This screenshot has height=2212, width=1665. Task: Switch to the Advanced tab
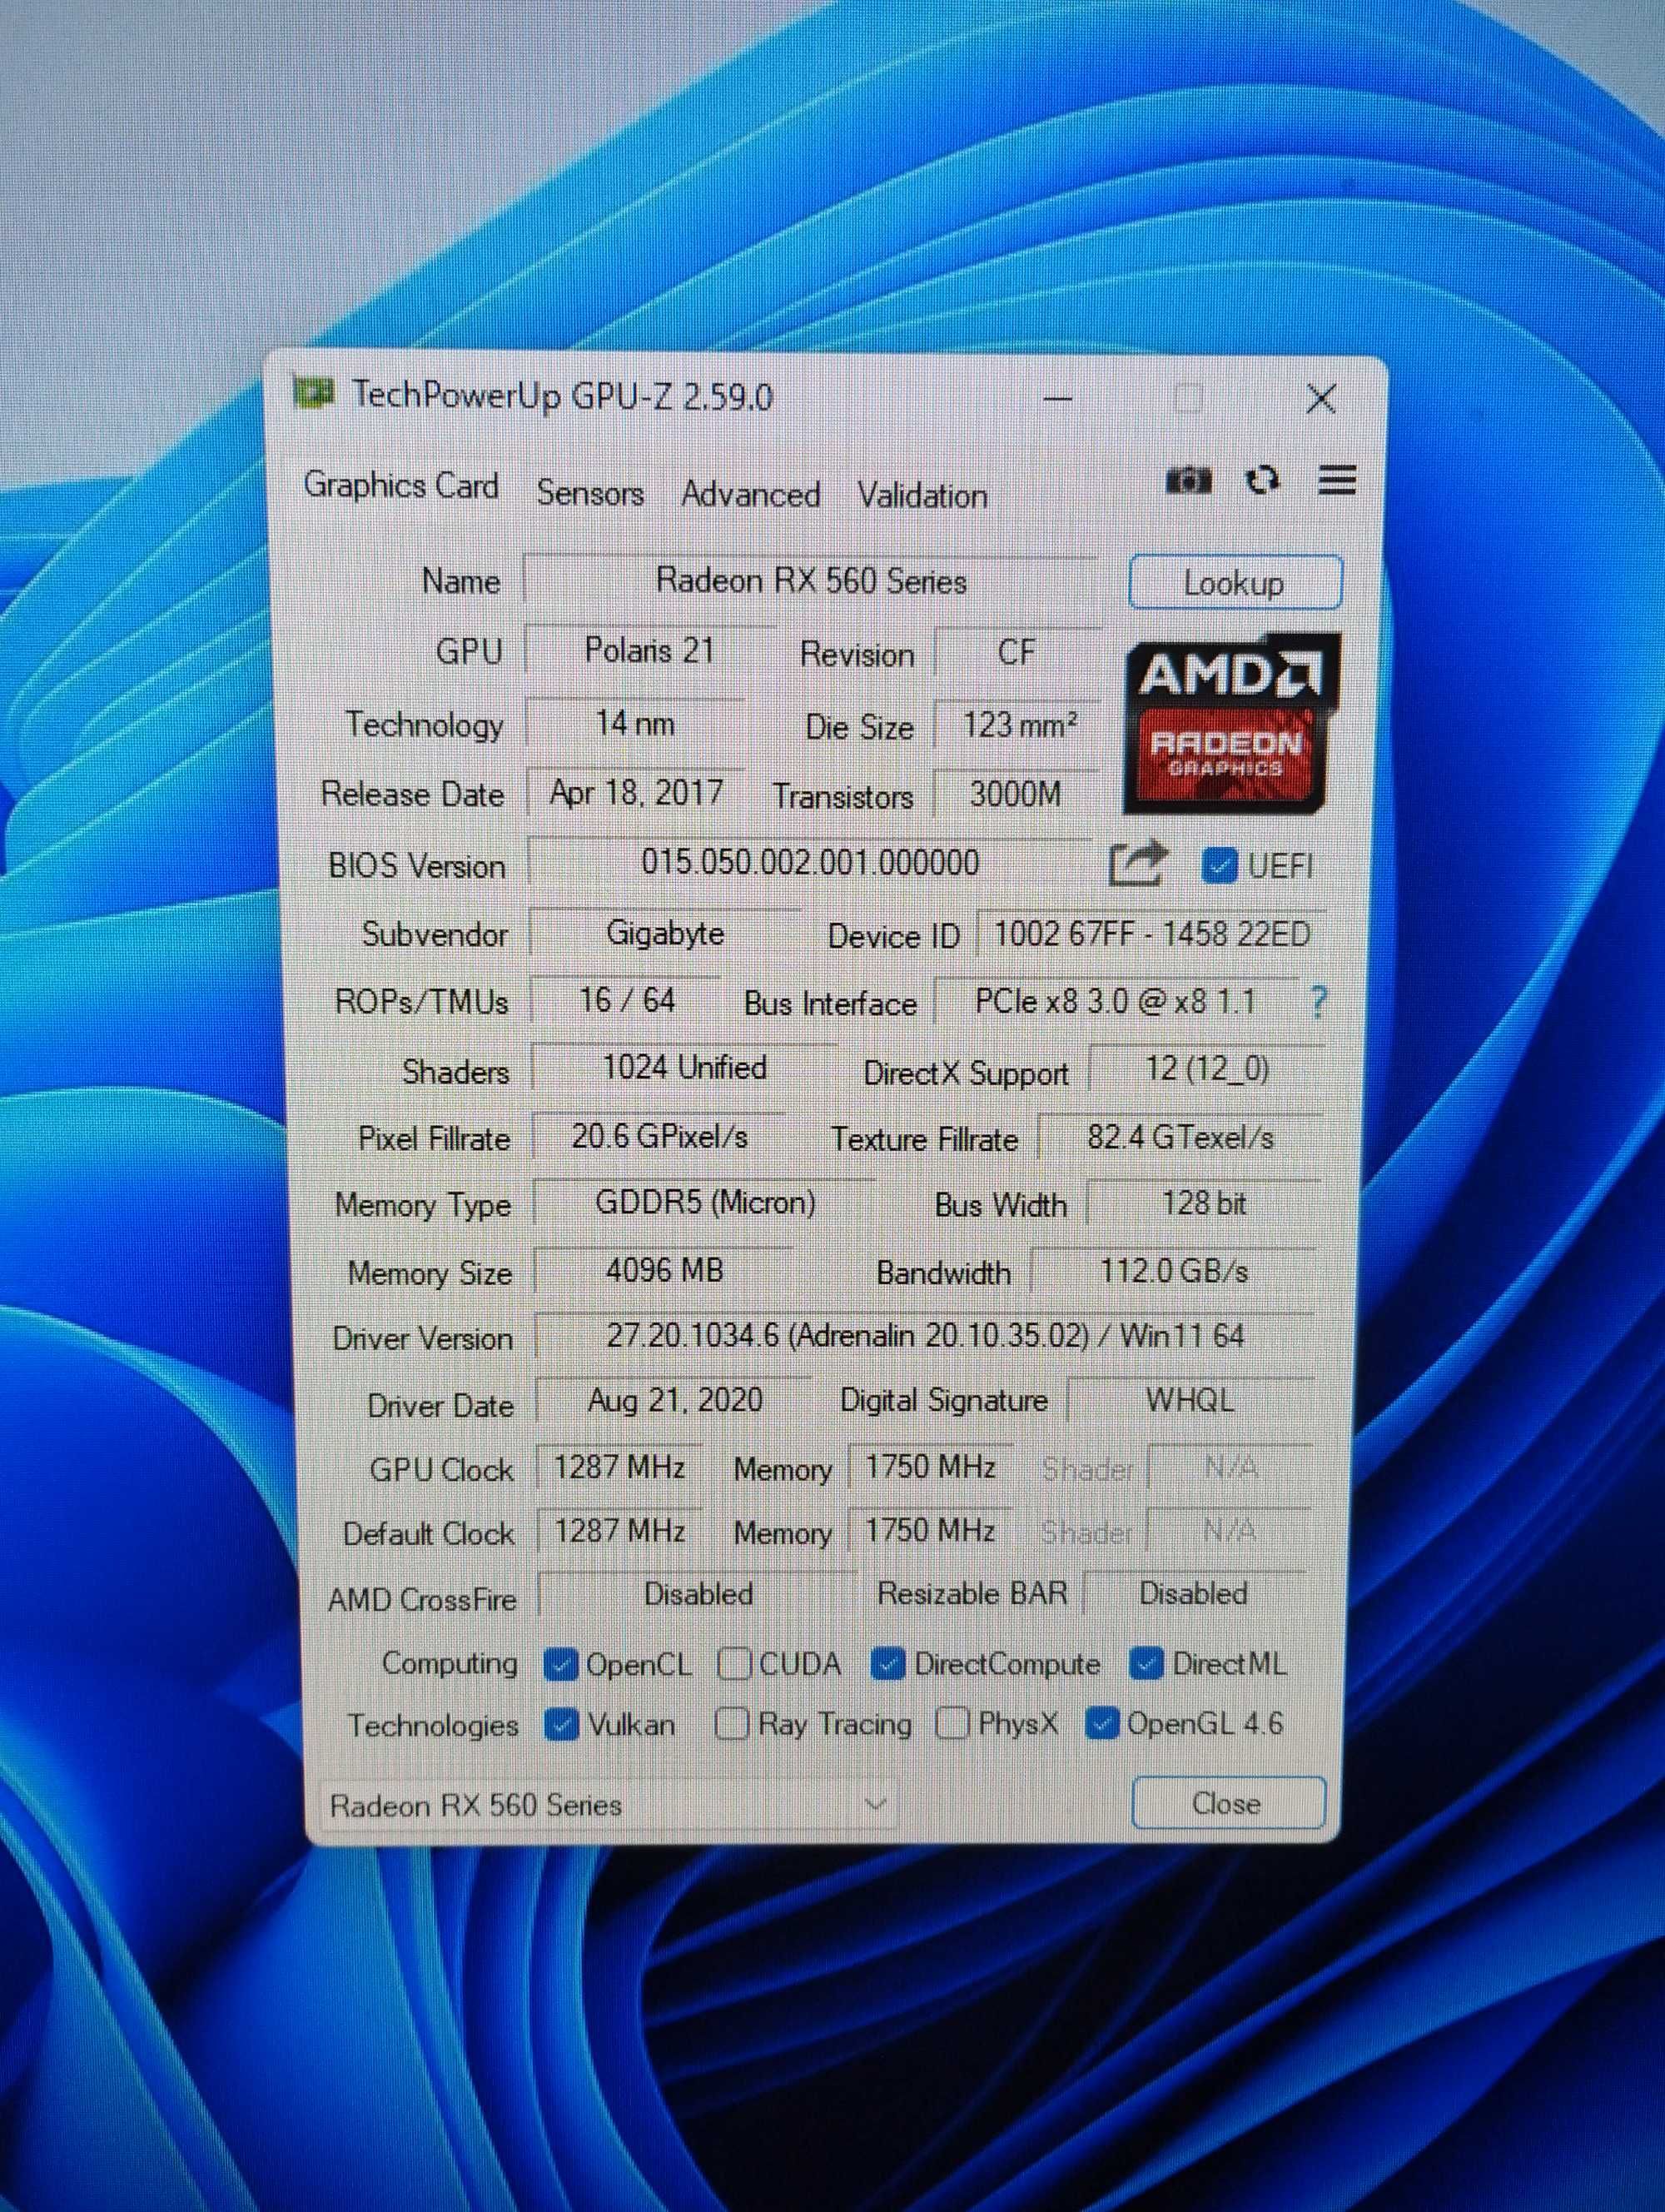pyautogui.click(x=751, y=494)
